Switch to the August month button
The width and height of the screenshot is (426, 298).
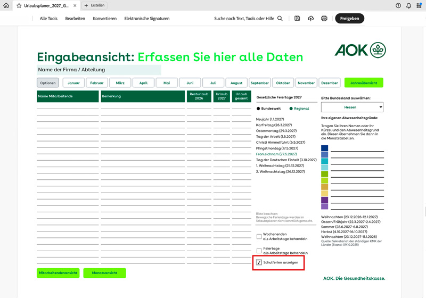click(x=236, y=83)
